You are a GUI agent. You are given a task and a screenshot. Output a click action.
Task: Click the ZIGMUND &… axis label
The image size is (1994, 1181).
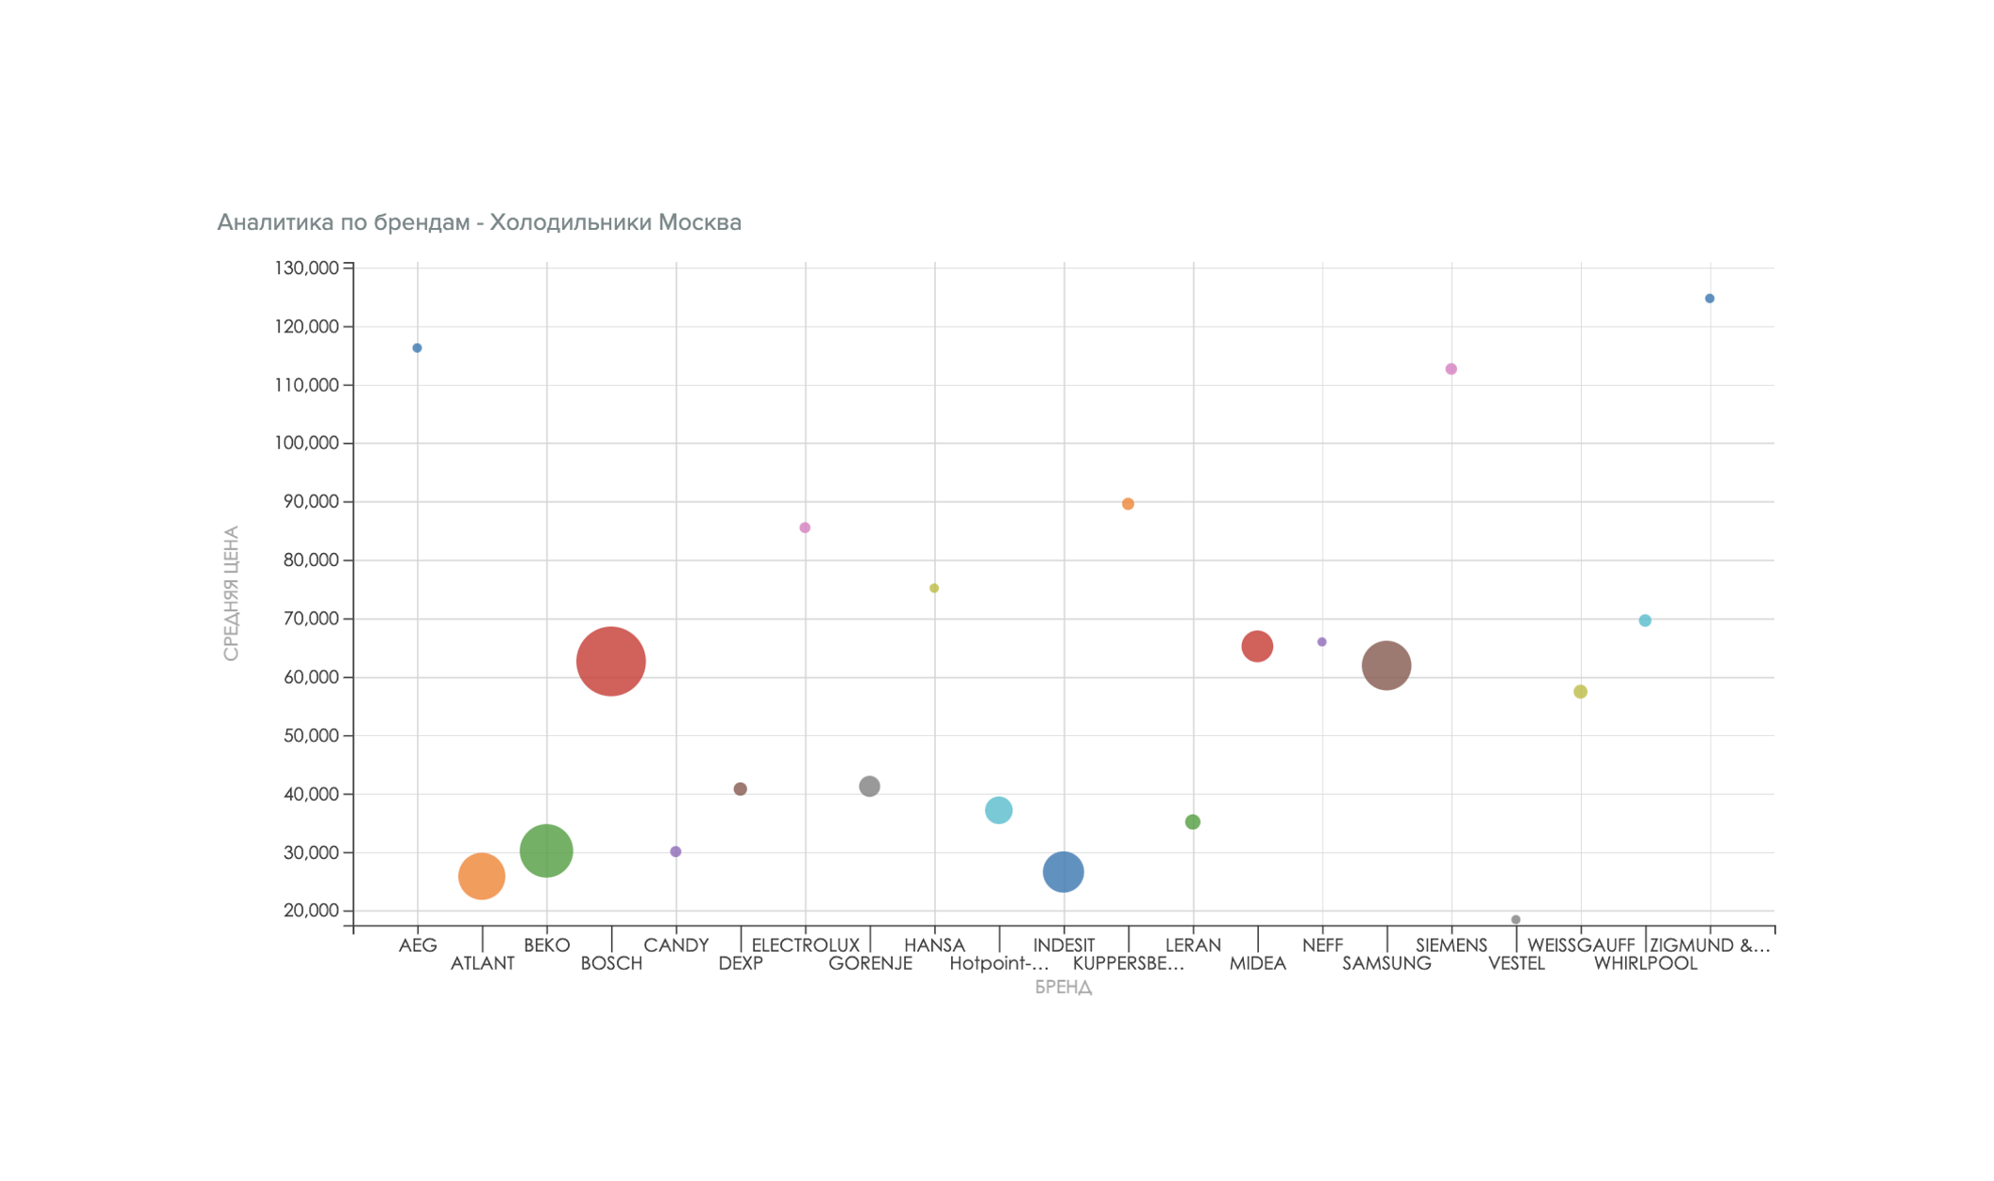pyautogui.click(x=1710, y=945)
